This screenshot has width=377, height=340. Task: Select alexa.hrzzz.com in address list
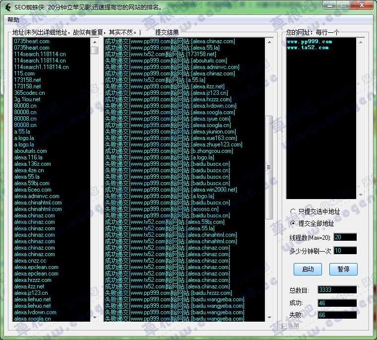pyautogui.click(x=33, y=280)
